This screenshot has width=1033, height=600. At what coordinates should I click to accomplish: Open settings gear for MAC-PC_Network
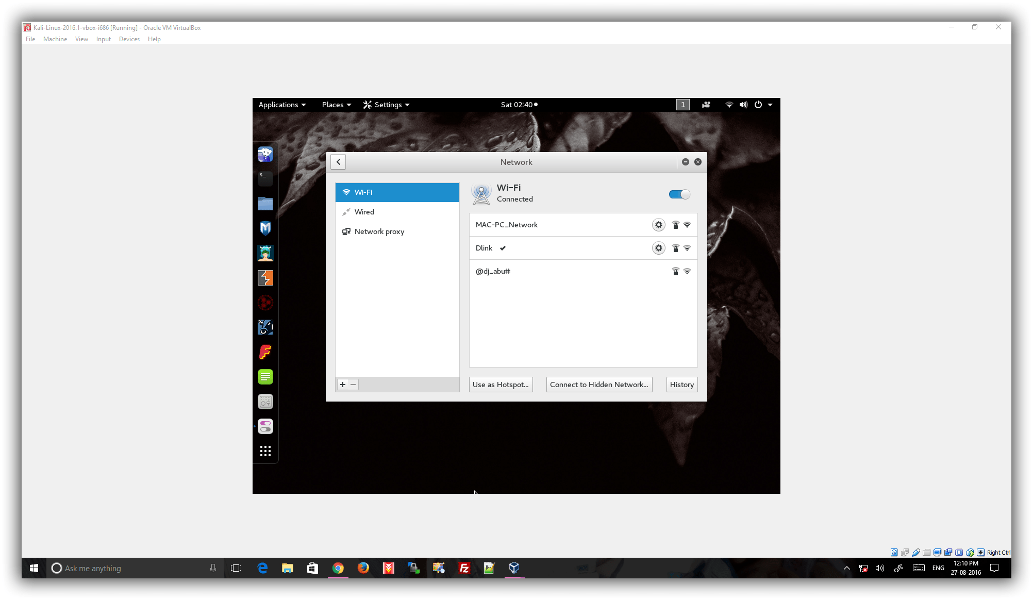658,225
